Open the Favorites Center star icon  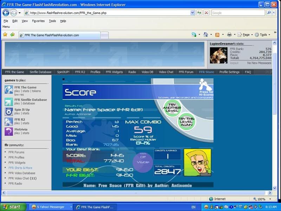(x=5, y=34)
